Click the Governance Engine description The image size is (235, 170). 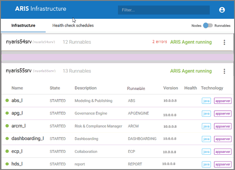click(91, 113)
